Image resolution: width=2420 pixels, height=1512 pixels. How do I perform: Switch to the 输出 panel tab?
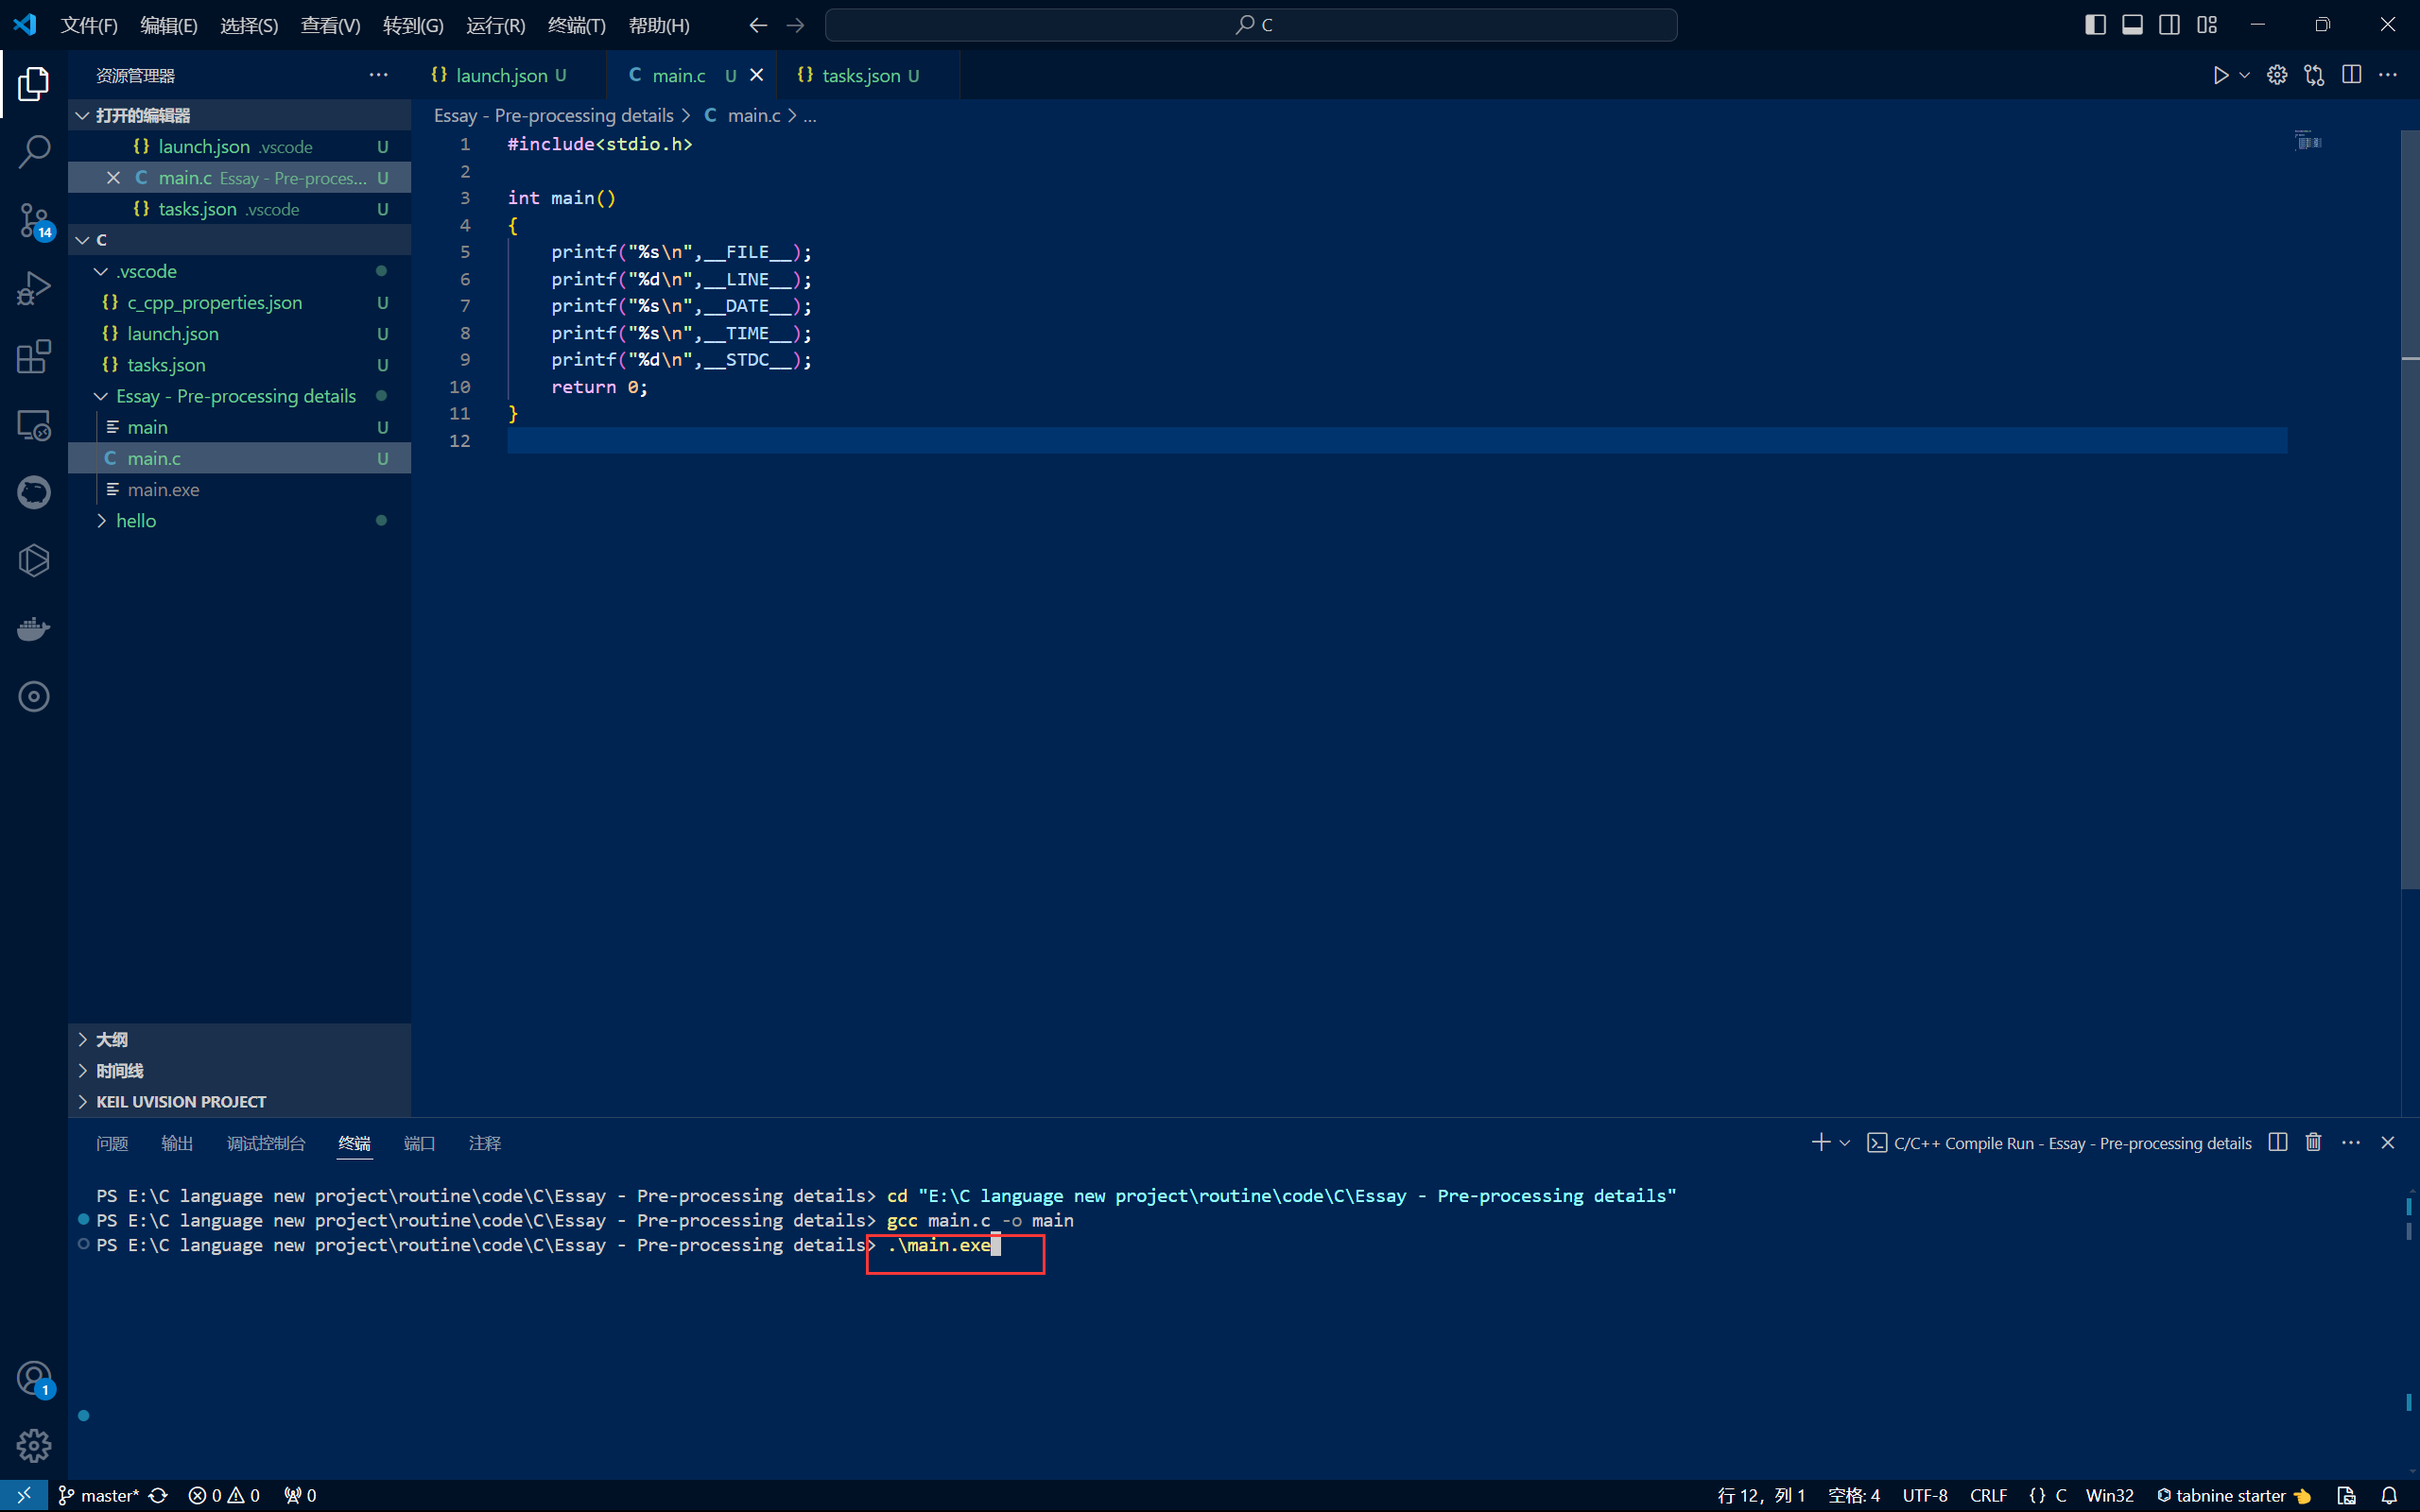(x=177, y=1143)
